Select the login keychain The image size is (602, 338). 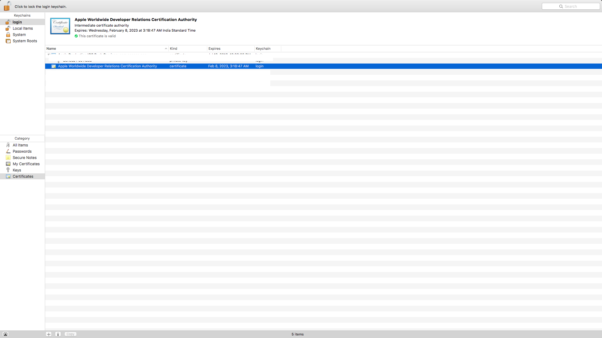coord(17,22)
